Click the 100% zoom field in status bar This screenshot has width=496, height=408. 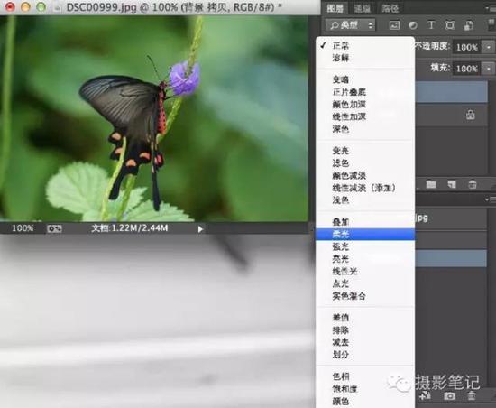click(x=23, y=228)
